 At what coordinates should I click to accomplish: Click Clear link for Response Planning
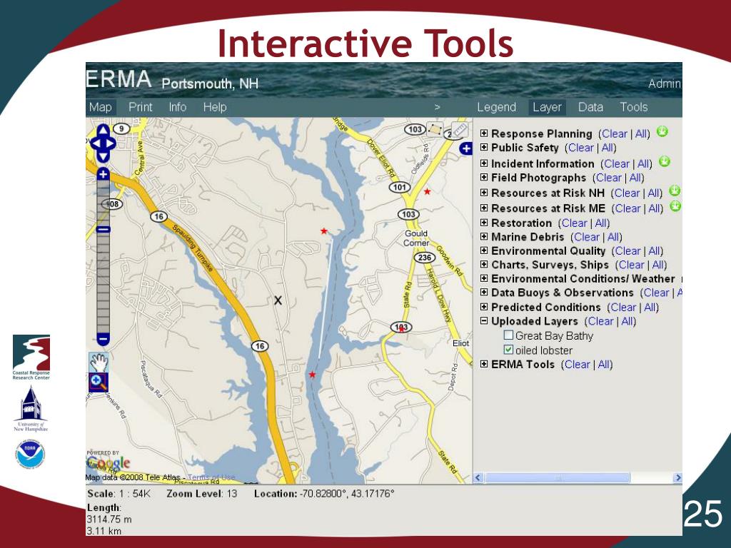615,133
